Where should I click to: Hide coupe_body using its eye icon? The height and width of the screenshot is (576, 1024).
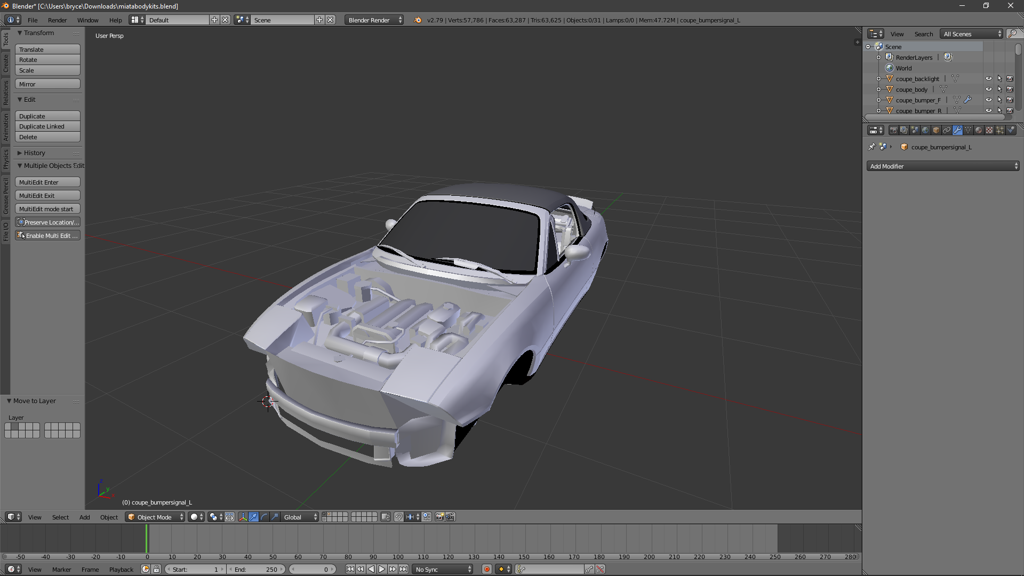point(988,89)
